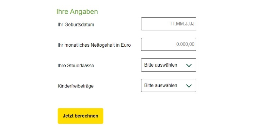Image resolution: width=258 pixels, height=129 pixels.
Task: Click the 'Ihr Geburtsdatum' label
Action: [76, 25]
